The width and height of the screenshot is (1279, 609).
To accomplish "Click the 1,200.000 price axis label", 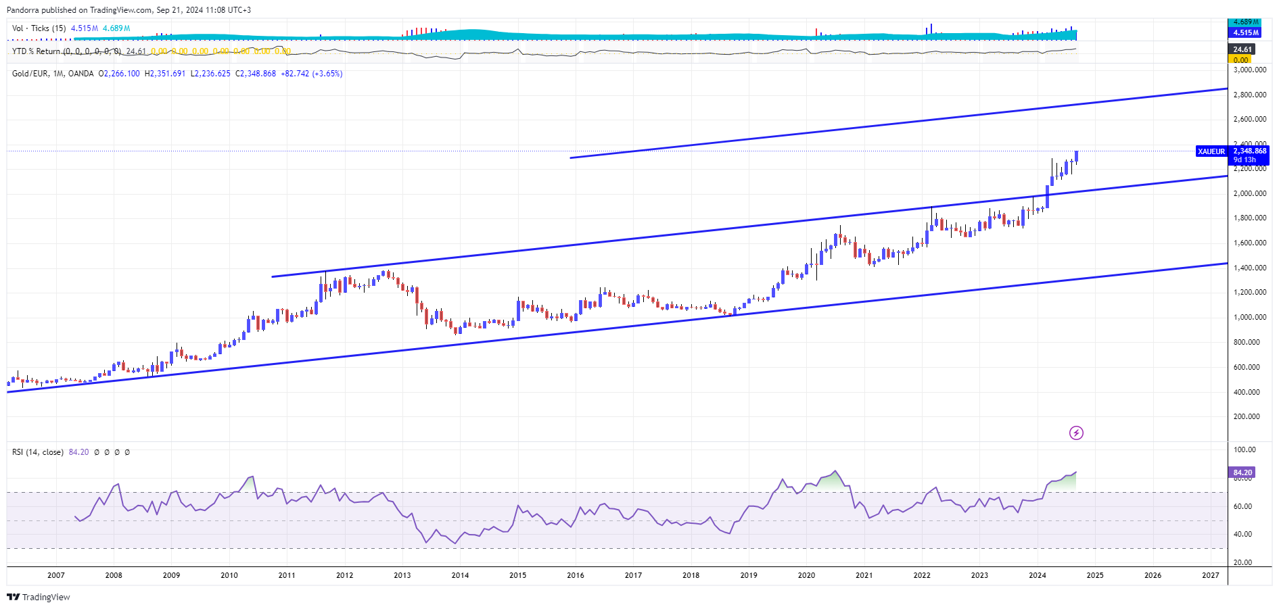I will click(x=1250, y=292).
